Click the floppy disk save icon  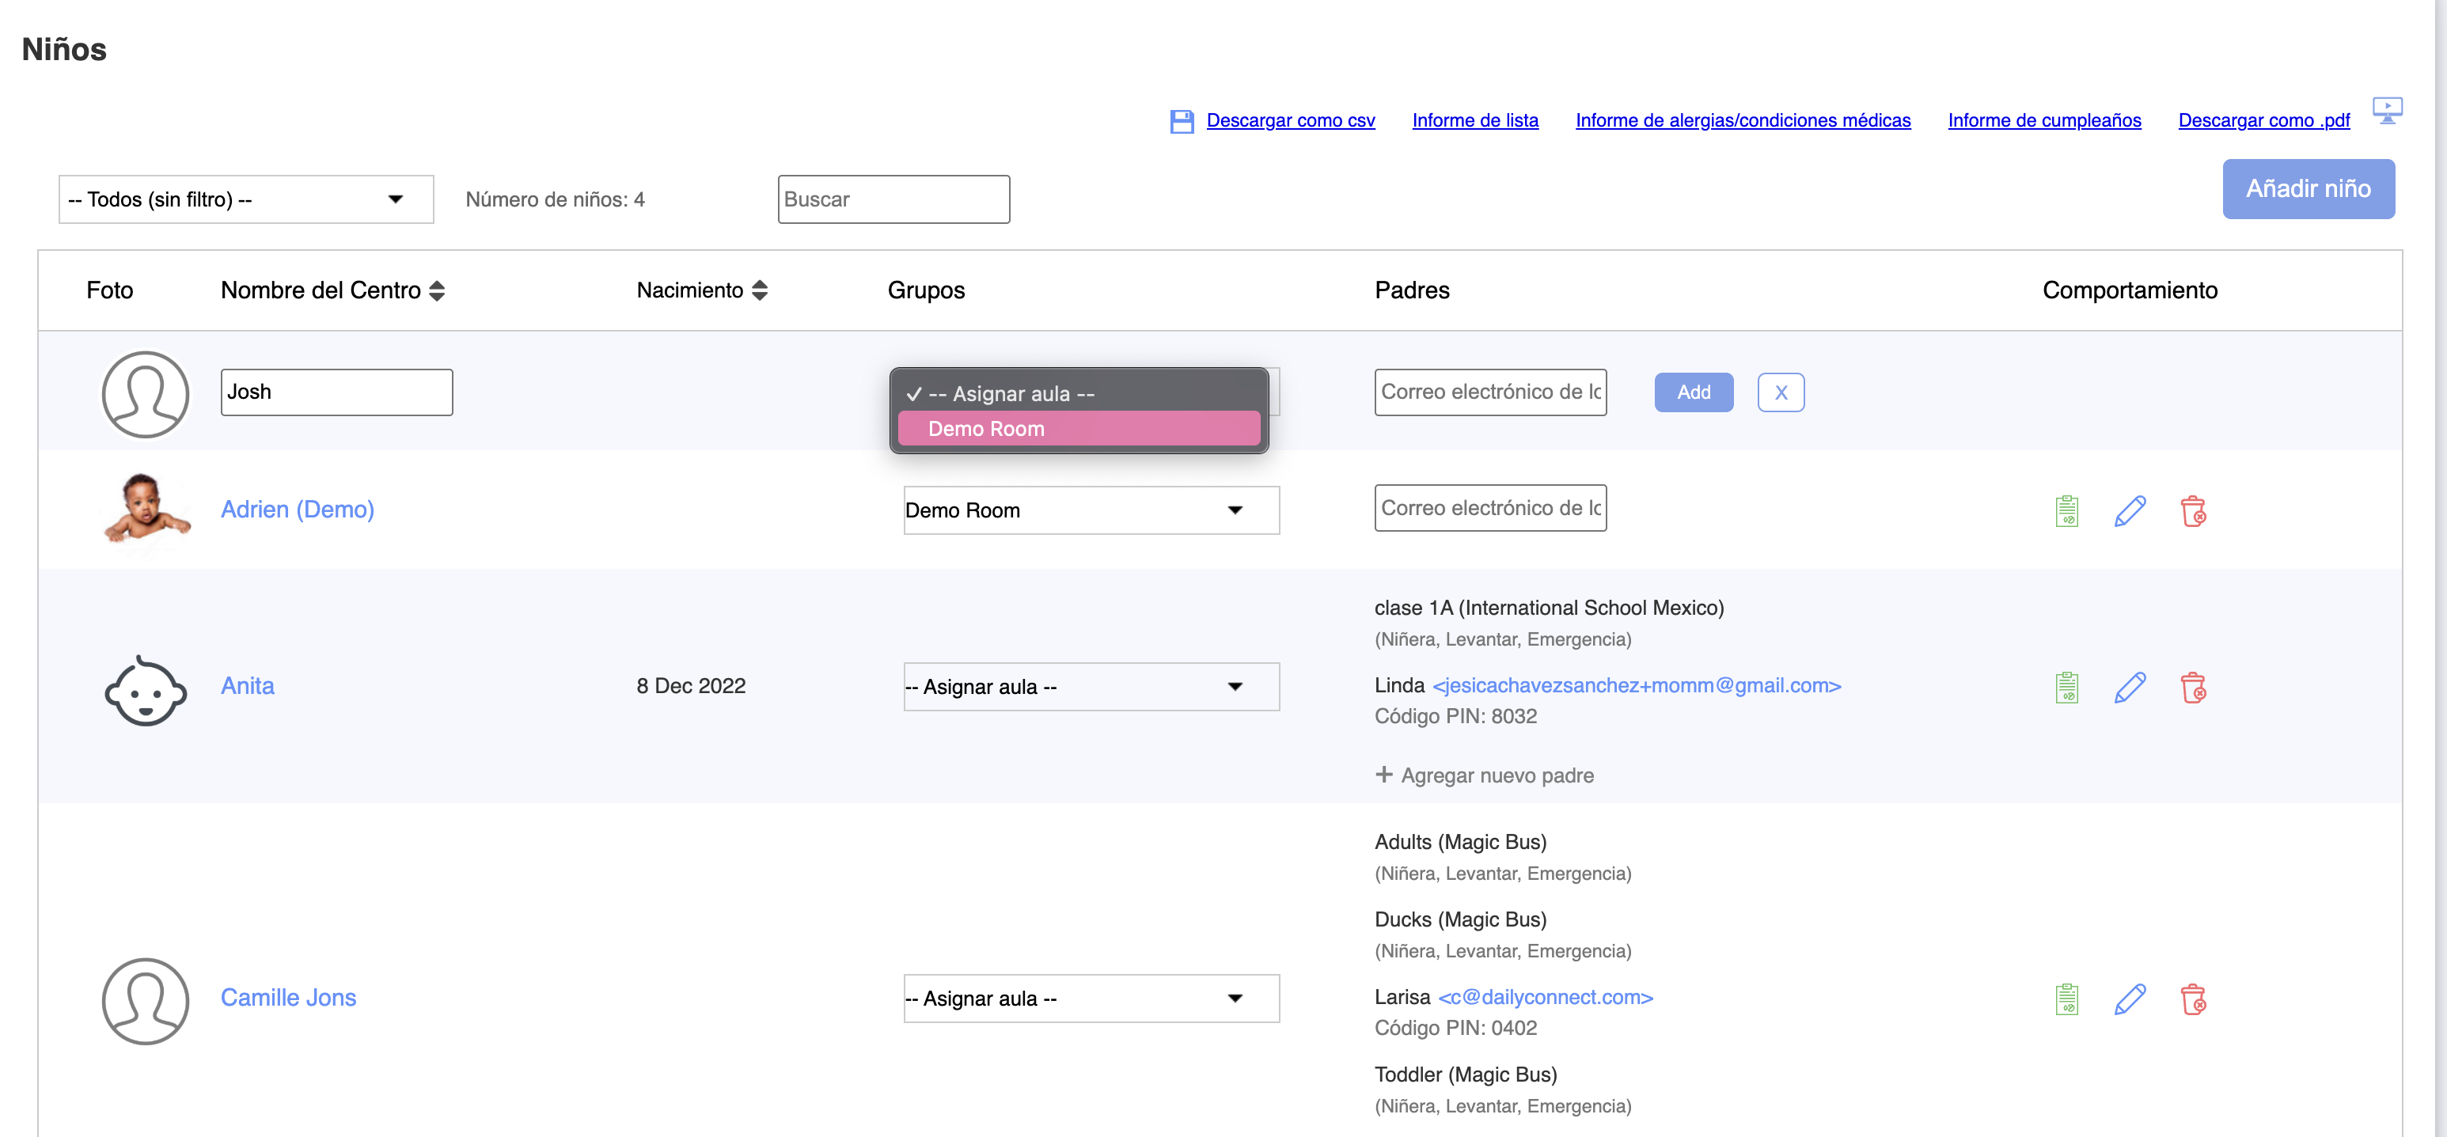click(1181, 122)
